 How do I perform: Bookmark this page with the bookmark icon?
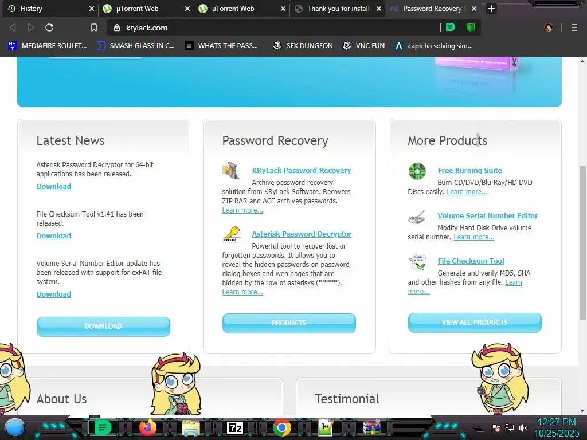[x=94, y=27]
